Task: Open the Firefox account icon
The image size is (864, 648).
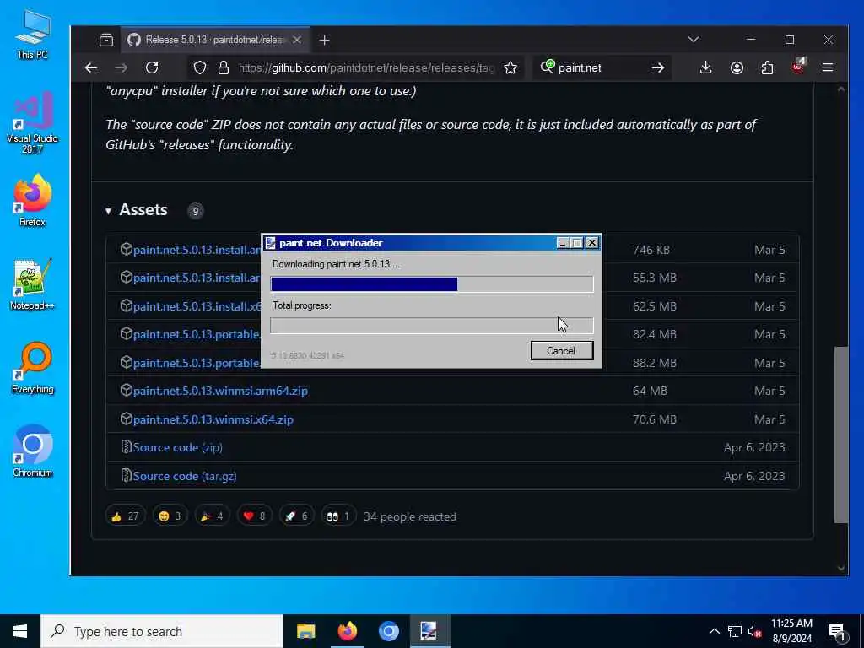Action: click(x=737, y=67)
